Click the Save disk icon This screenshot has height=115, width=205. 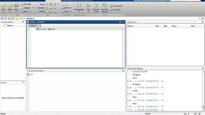[x=16, y=5]
